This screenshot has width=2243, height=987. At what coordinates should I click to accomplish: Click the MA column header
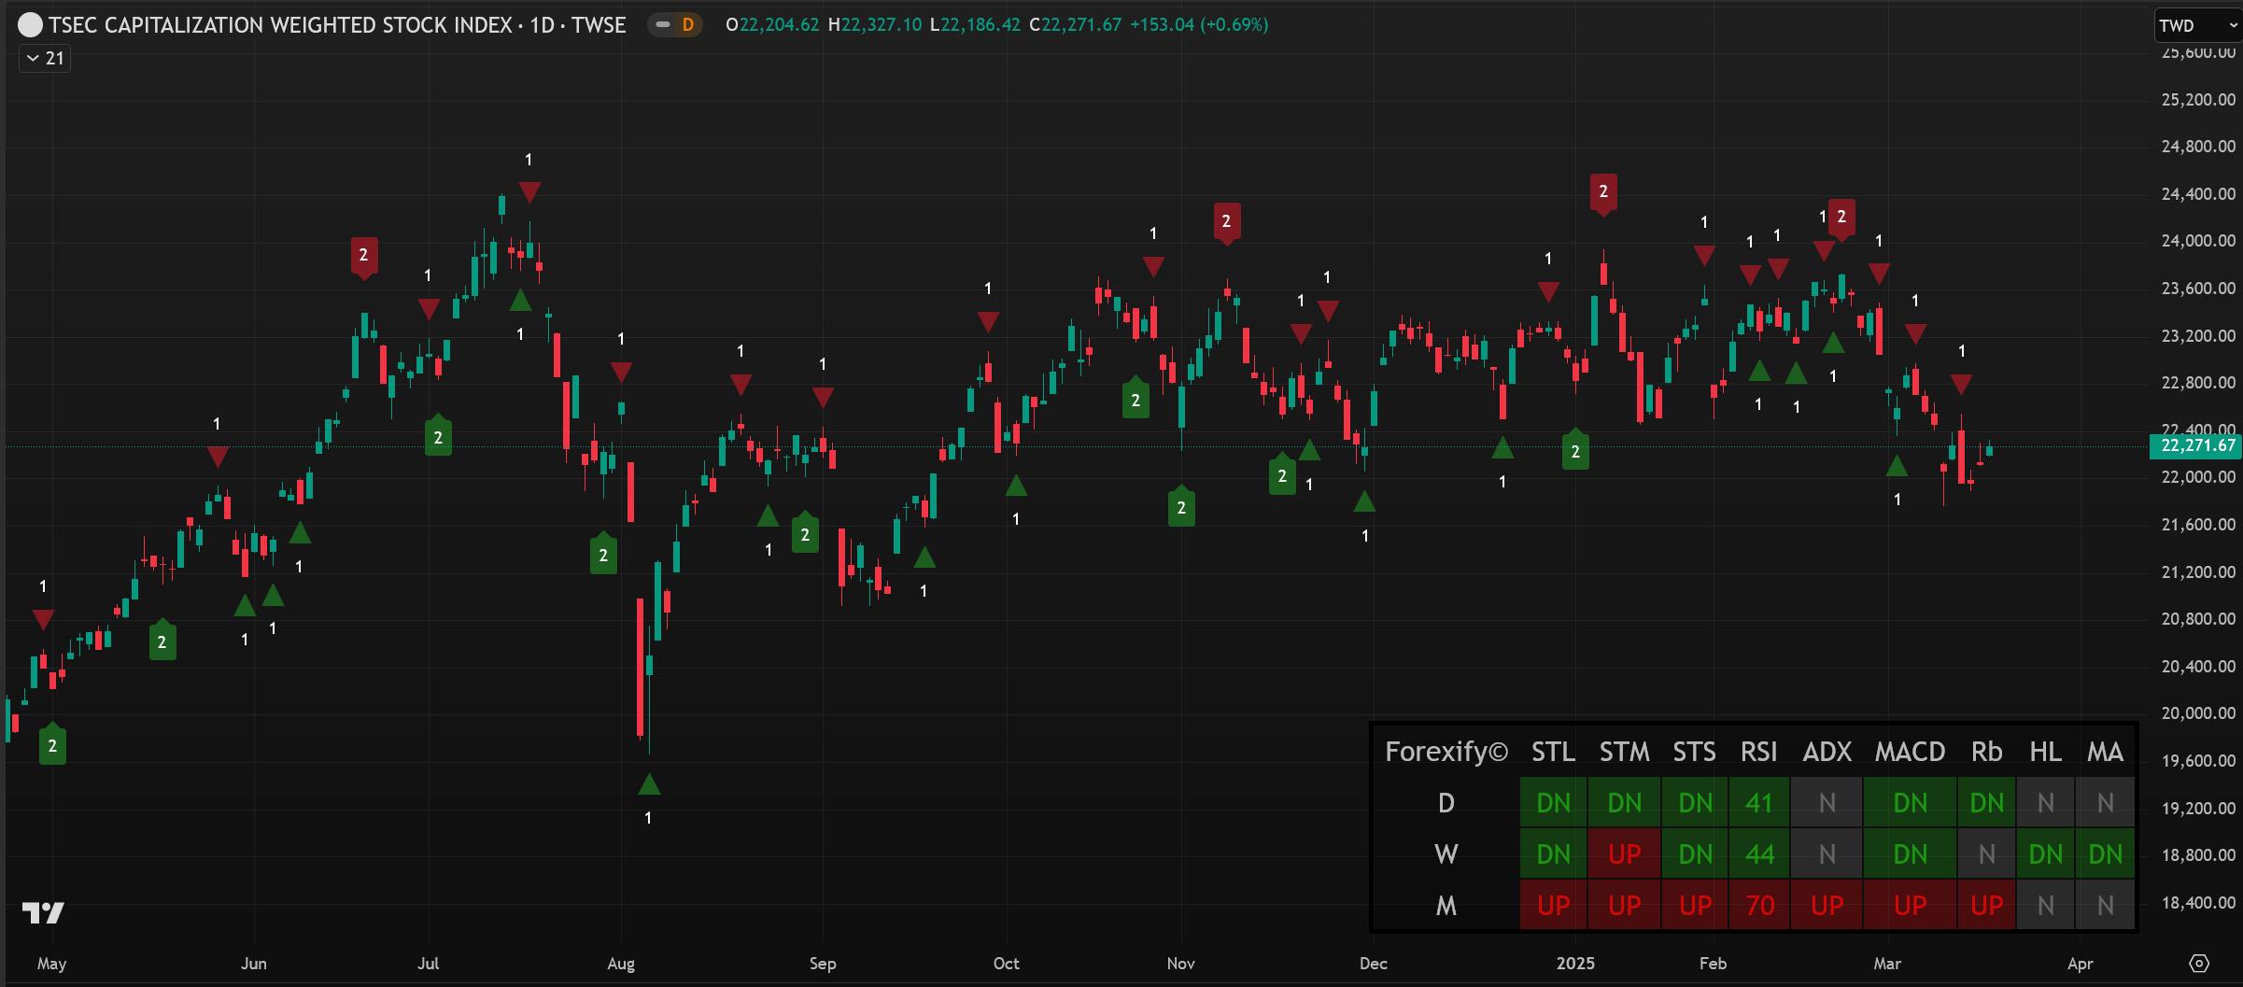2105,752
